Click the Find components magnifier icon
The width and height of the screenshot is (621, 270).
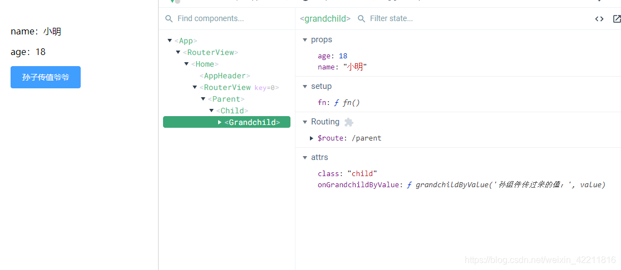169,18
